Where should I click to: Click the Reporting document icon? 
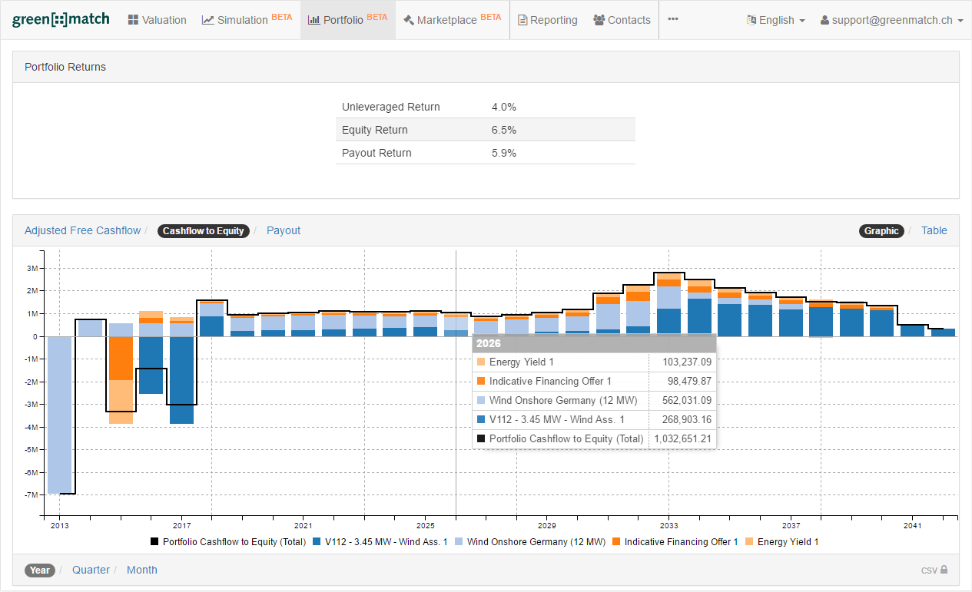click(522, 20)
